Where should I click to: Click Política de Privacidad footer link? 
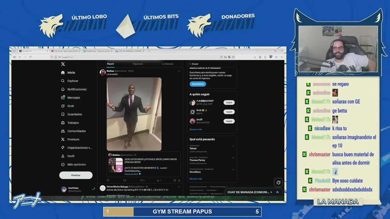tap(218, 187)
